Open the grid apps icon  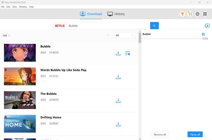pyautogui.click(x=205, y=14)
